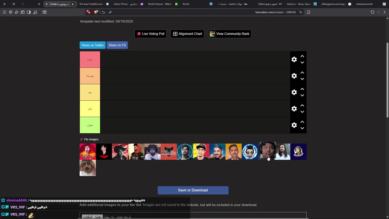Move the orange second tier row up

coord(302,73)
